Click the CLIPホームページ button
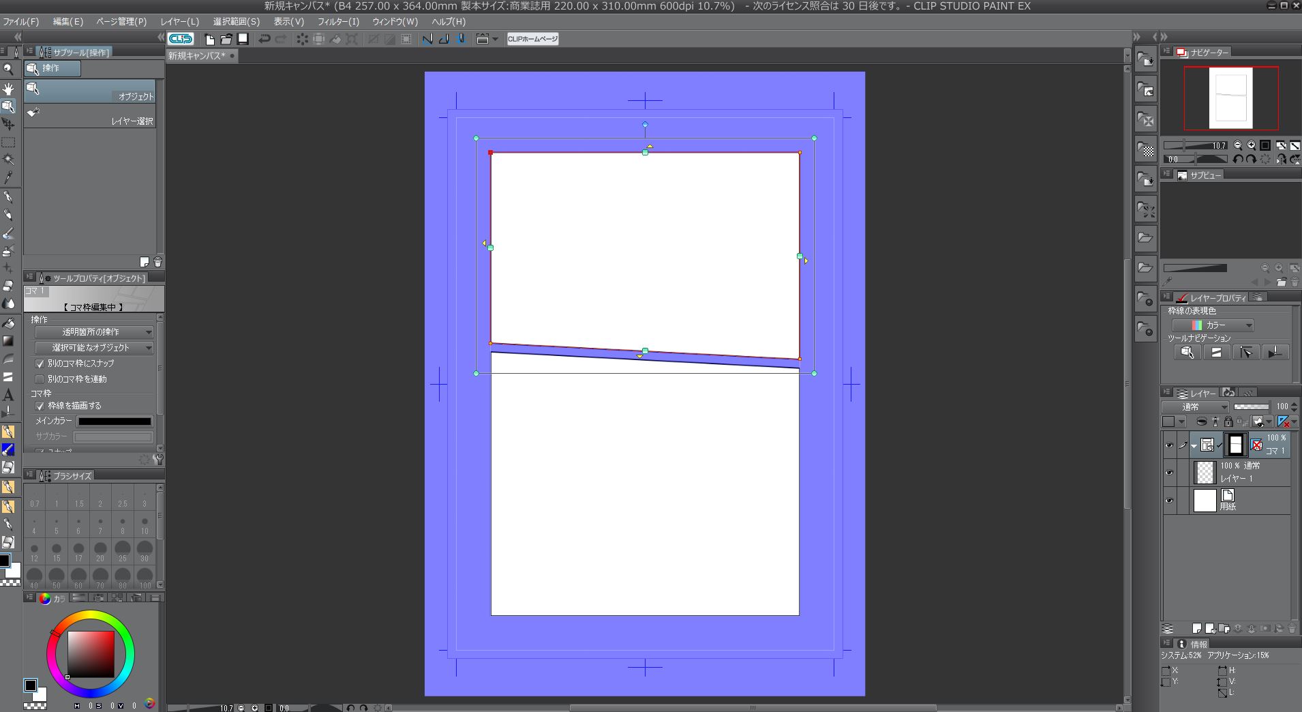Viewport: 1302px width, 712px height. 532,39
